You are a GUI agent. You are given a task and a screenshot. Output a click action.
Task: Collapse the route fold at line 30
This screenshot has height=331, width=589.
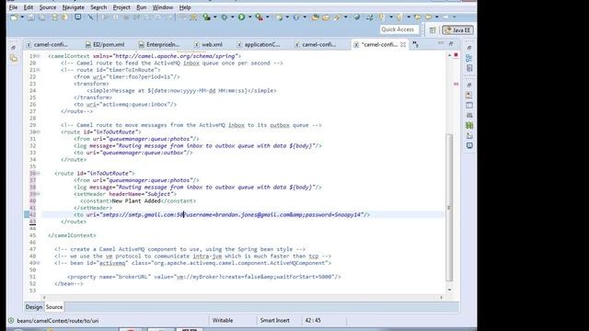pos(39,132)
